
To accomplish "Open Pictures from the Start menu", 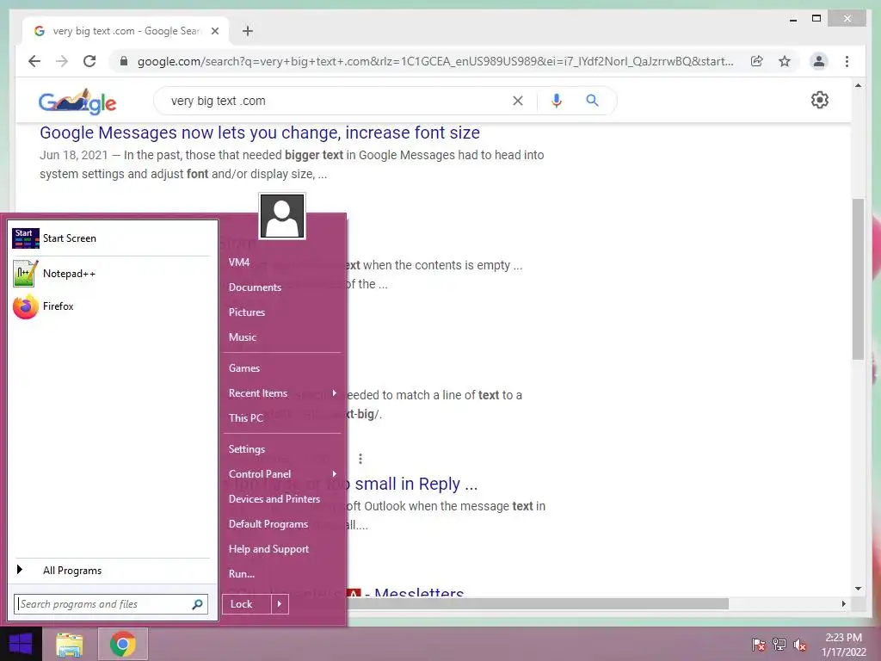I will tap(282, 312).
